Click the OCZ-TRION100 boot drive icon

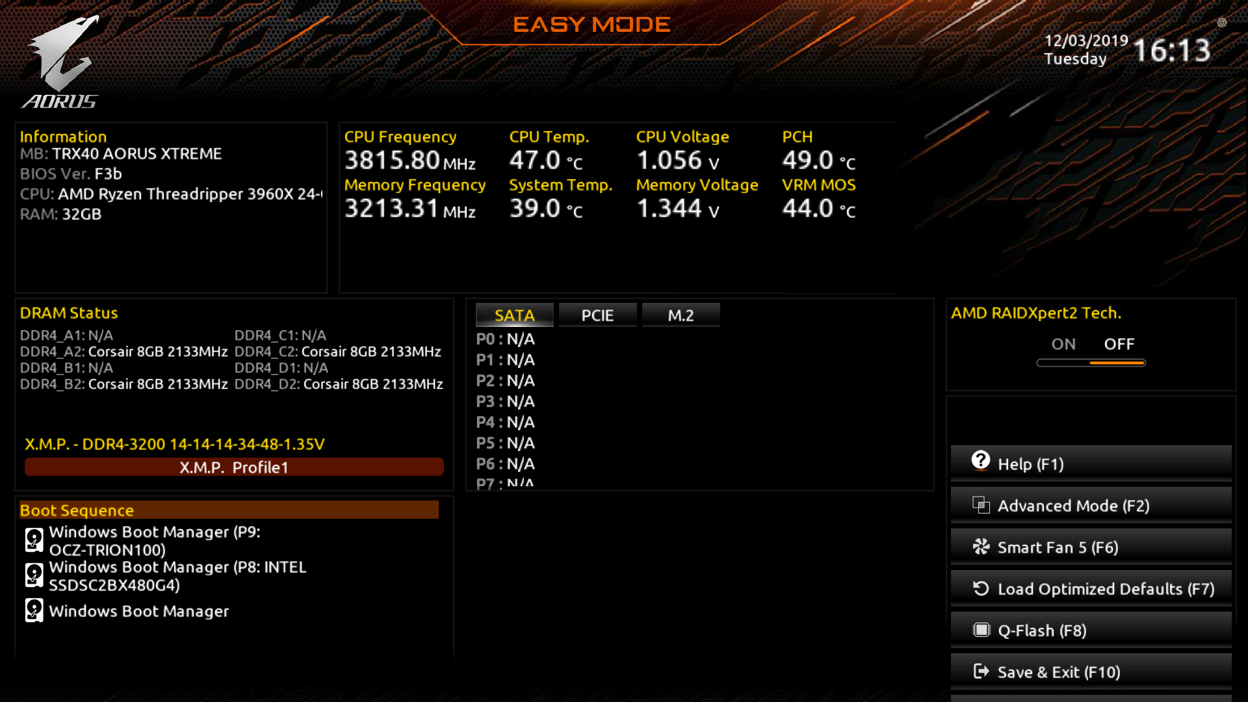click(x=34, y=539)
